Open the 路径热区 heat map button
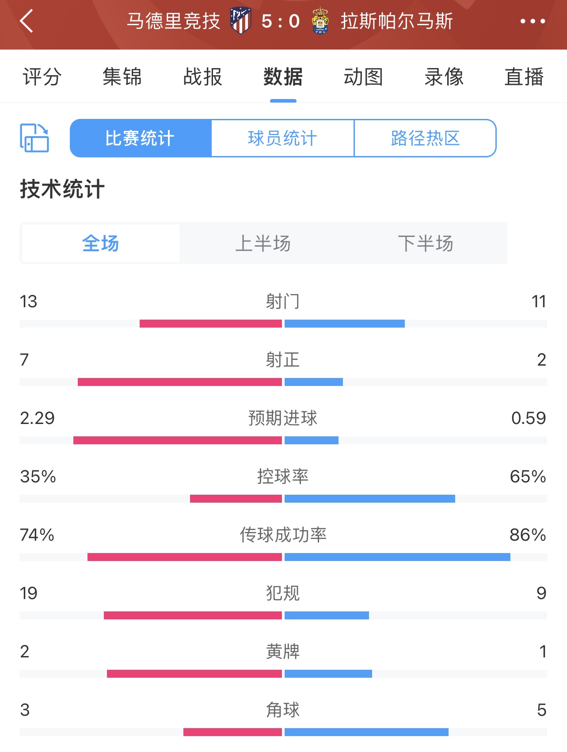Image resolution: width=567 pixels, height=752 pixels. pos(425,138)
